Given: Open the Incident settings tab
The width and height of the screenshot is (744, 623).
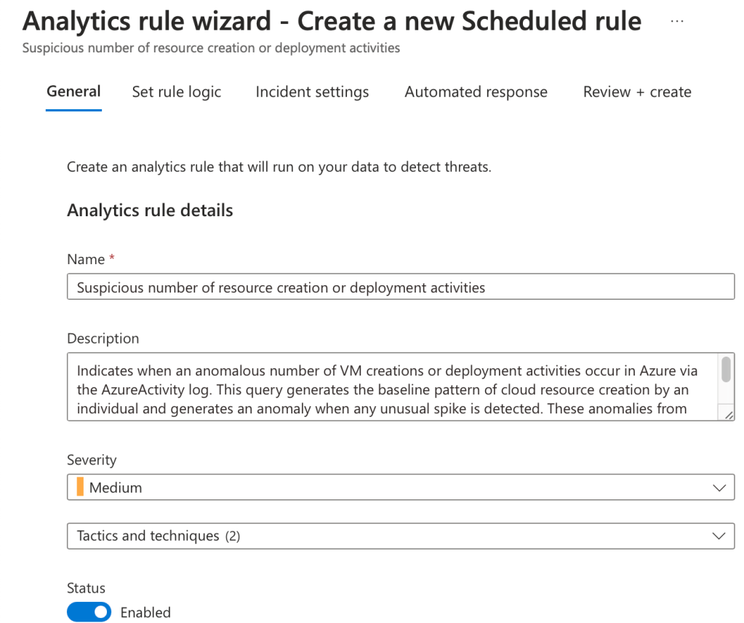Looking at the screenshot, I should (x=312, y=92).
